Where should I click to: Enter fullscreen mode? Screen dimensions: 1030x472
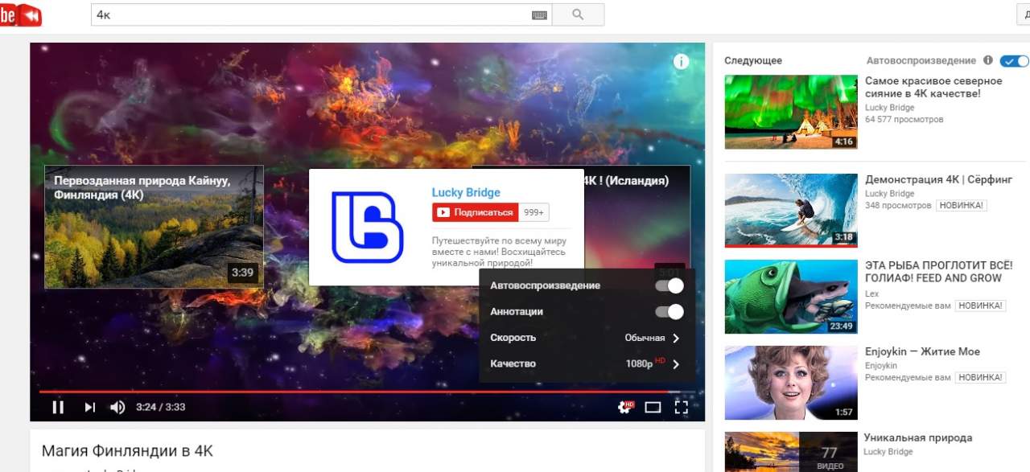pos(682,407)
